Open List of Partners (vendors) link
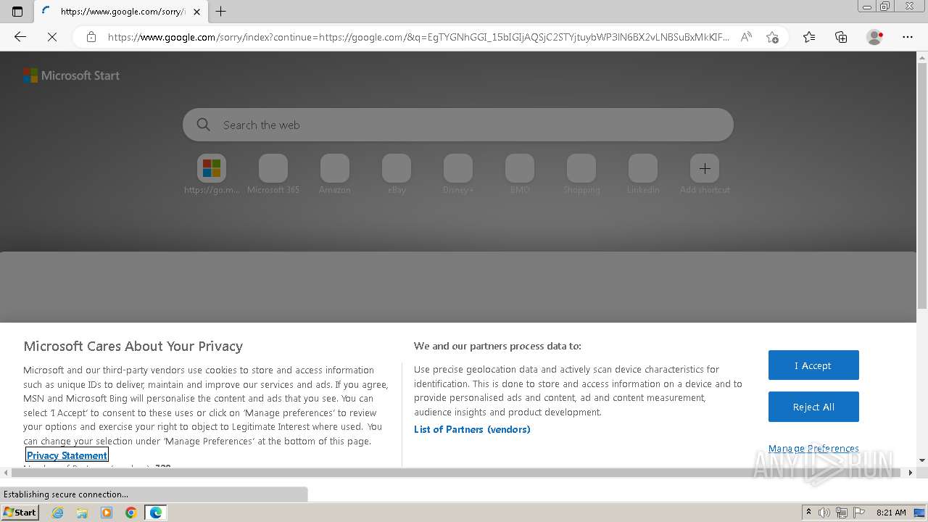Screen dimensions: 928x522 (x=472, y=429)
